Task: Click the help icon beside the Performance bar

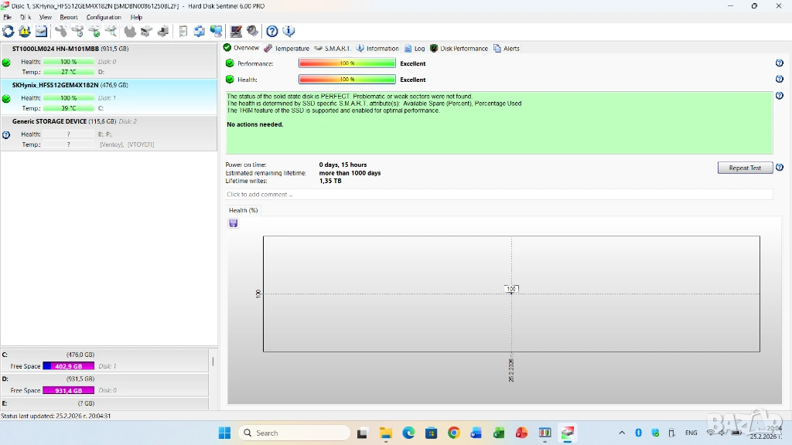Action: point(780,63)
